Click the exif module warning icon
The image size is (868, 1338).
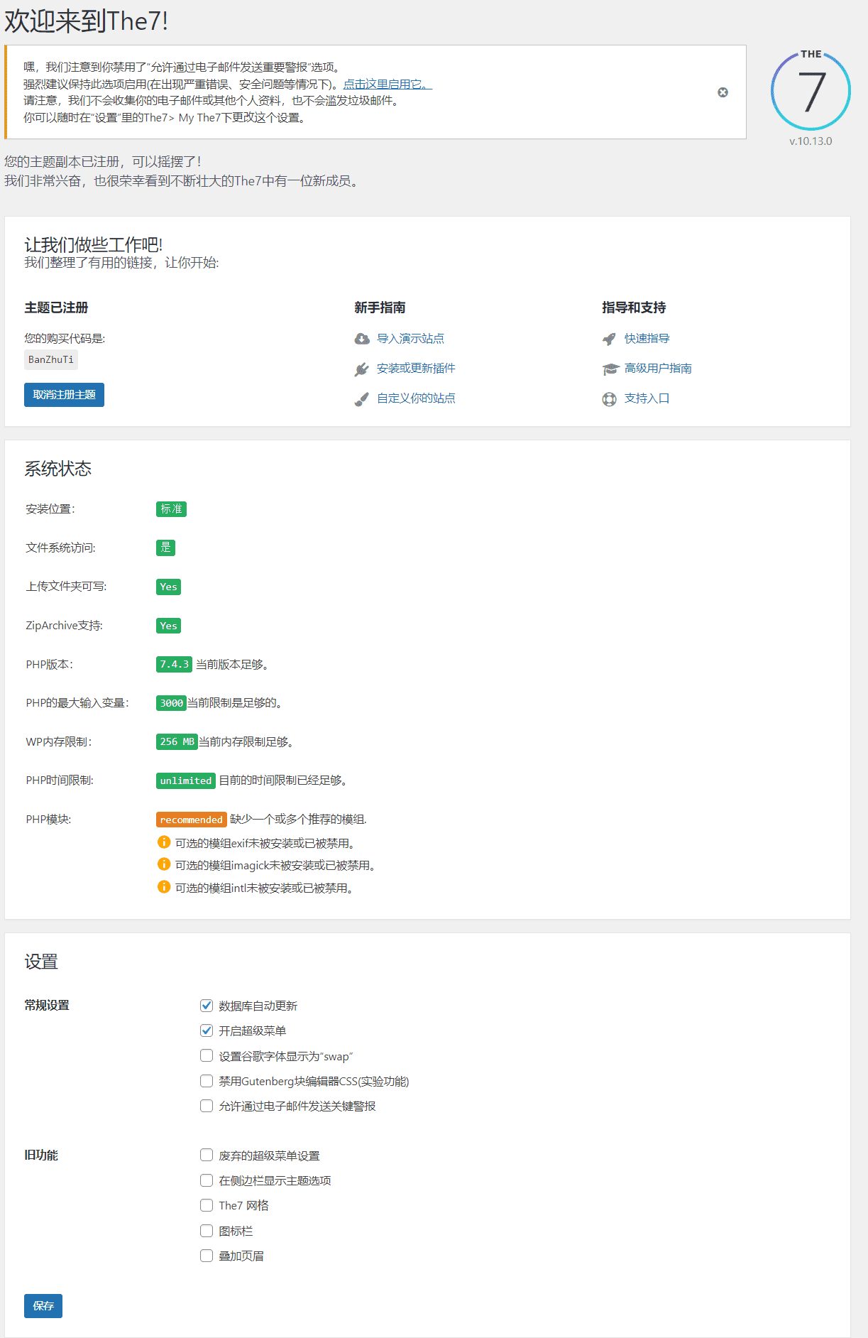pos(164,842)
